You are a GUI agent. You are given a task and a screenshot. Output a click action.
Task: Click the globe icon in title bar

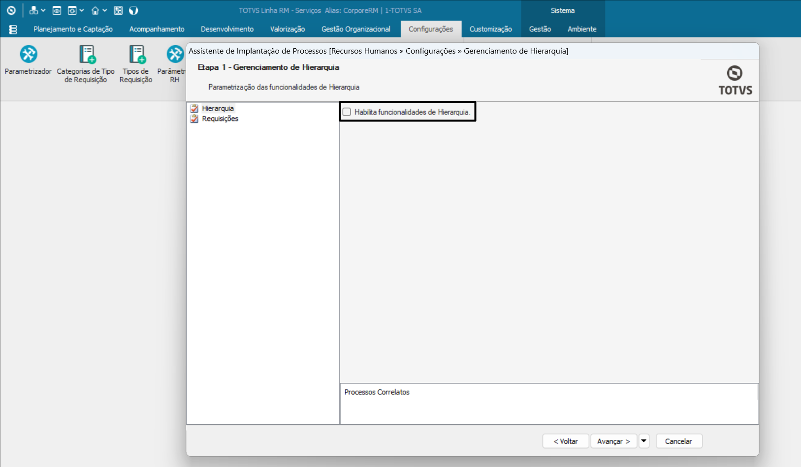pyautogui.click(x=133, y=10)
